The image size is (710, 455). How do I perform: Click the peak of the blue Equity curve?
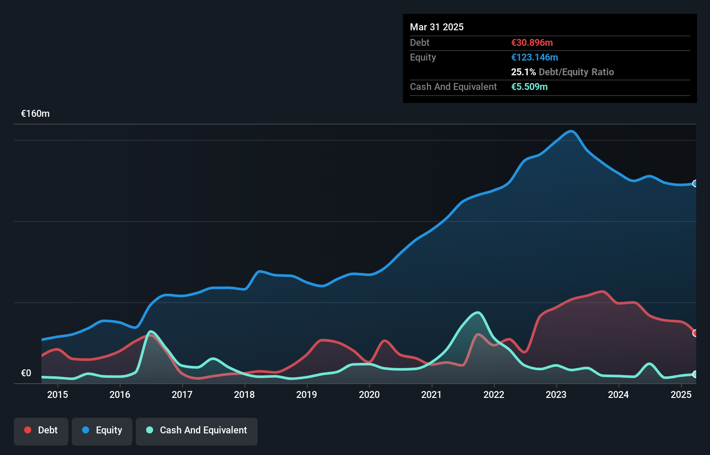(x=571, y=131)
